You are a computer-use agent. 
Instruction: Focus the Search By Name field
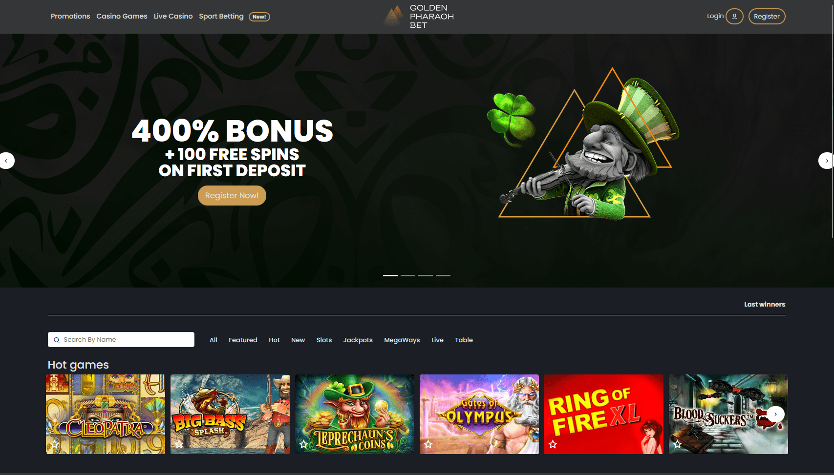121,340
